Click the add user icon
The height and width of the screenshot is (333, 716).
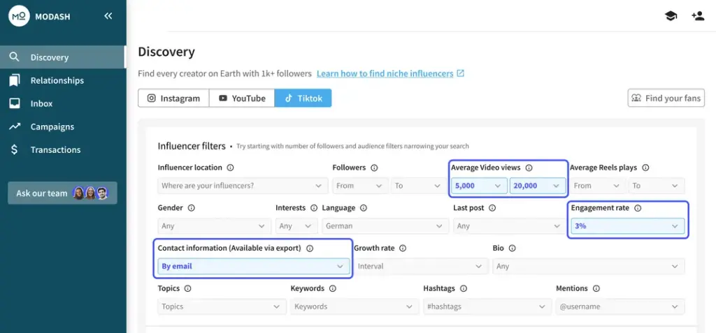click(x=697, y=15)
